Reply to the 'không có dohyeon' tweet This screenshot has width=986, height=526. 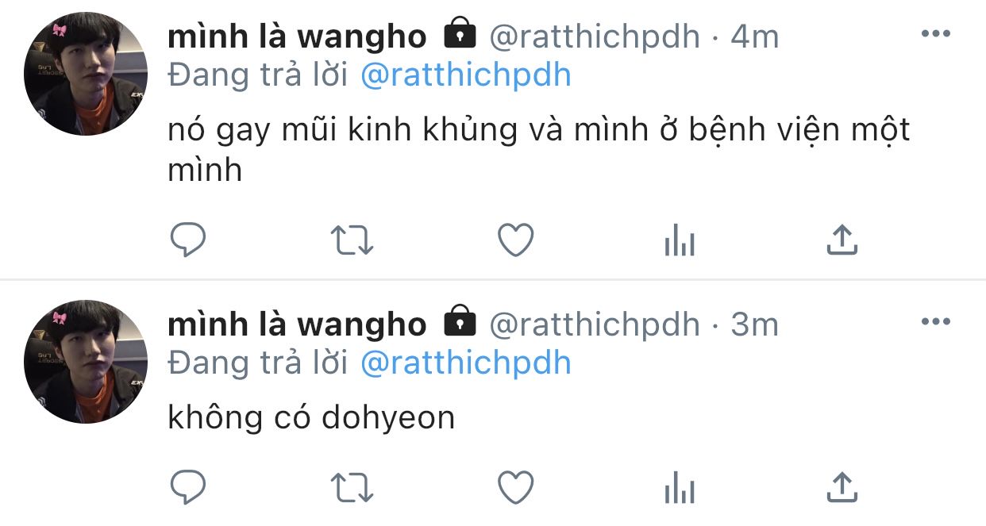click(188, 486)
